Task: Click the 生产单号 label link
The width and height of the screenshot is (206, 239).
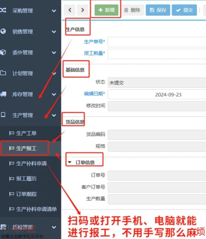Action: (94, 42)
